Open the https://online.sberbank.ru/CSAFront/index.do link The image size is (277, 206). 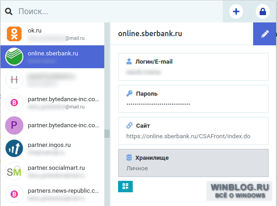click(x=188, y=136)
